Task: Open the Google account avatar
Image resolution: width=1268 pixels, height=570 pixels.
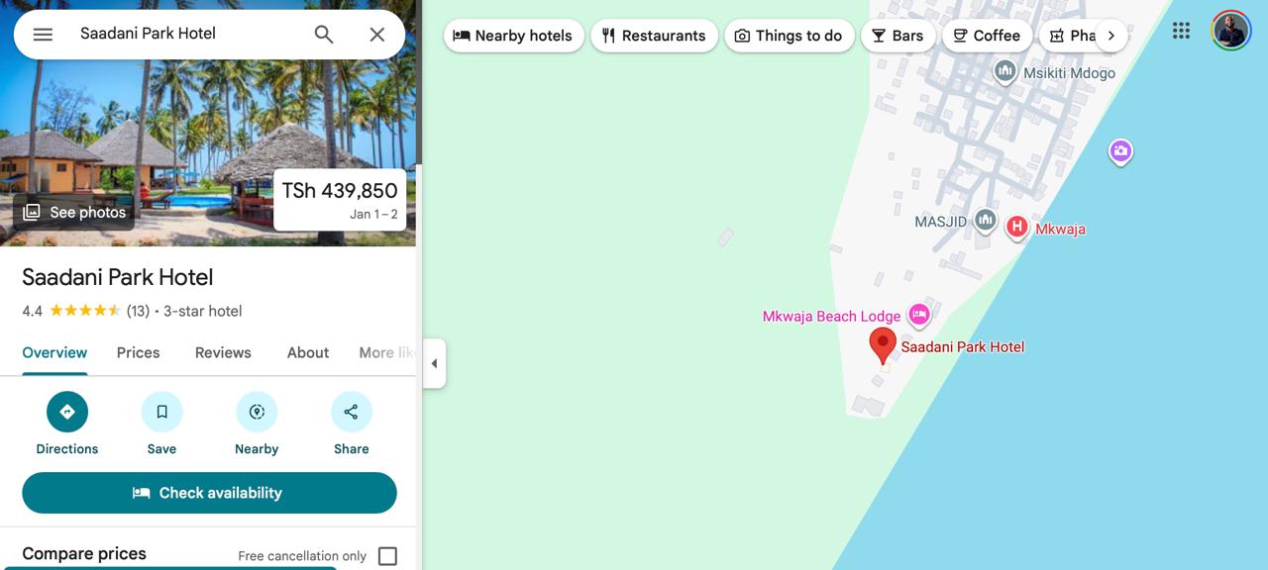Action: tap(1230, 31)
